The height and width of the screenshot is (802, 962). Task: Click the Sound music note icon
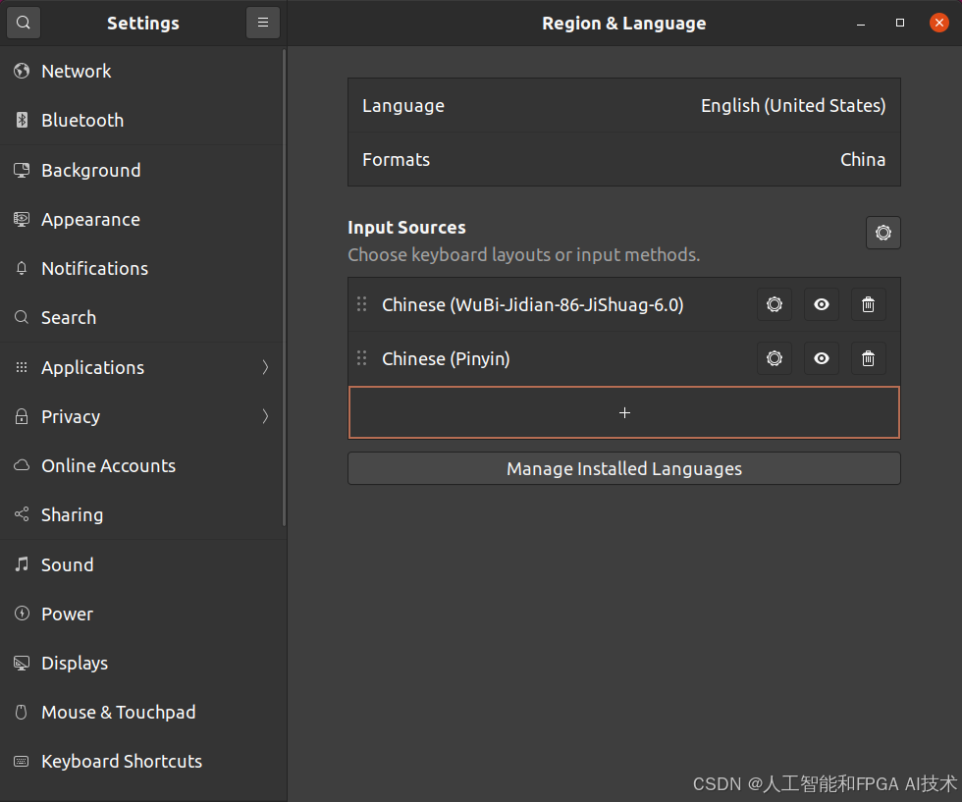22,563
